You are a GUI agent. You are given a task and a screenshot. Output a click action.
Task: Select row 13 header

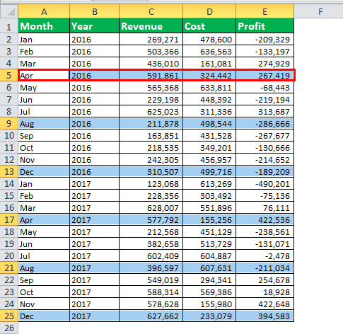click(9, 172)
